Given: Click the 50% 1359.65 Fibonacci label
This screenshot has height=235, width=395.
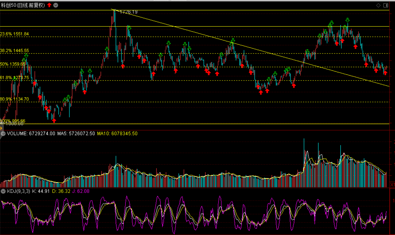Looking at the screenshot, I should (x=13, y=64).
